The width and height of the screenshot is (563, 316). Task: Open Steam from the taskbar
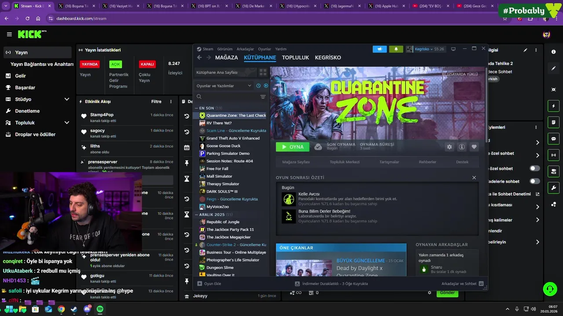[74, 309]
